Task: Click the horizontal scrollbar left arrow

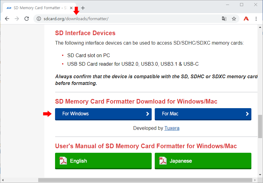Action: pyautogui.click(x=2, y=180)
